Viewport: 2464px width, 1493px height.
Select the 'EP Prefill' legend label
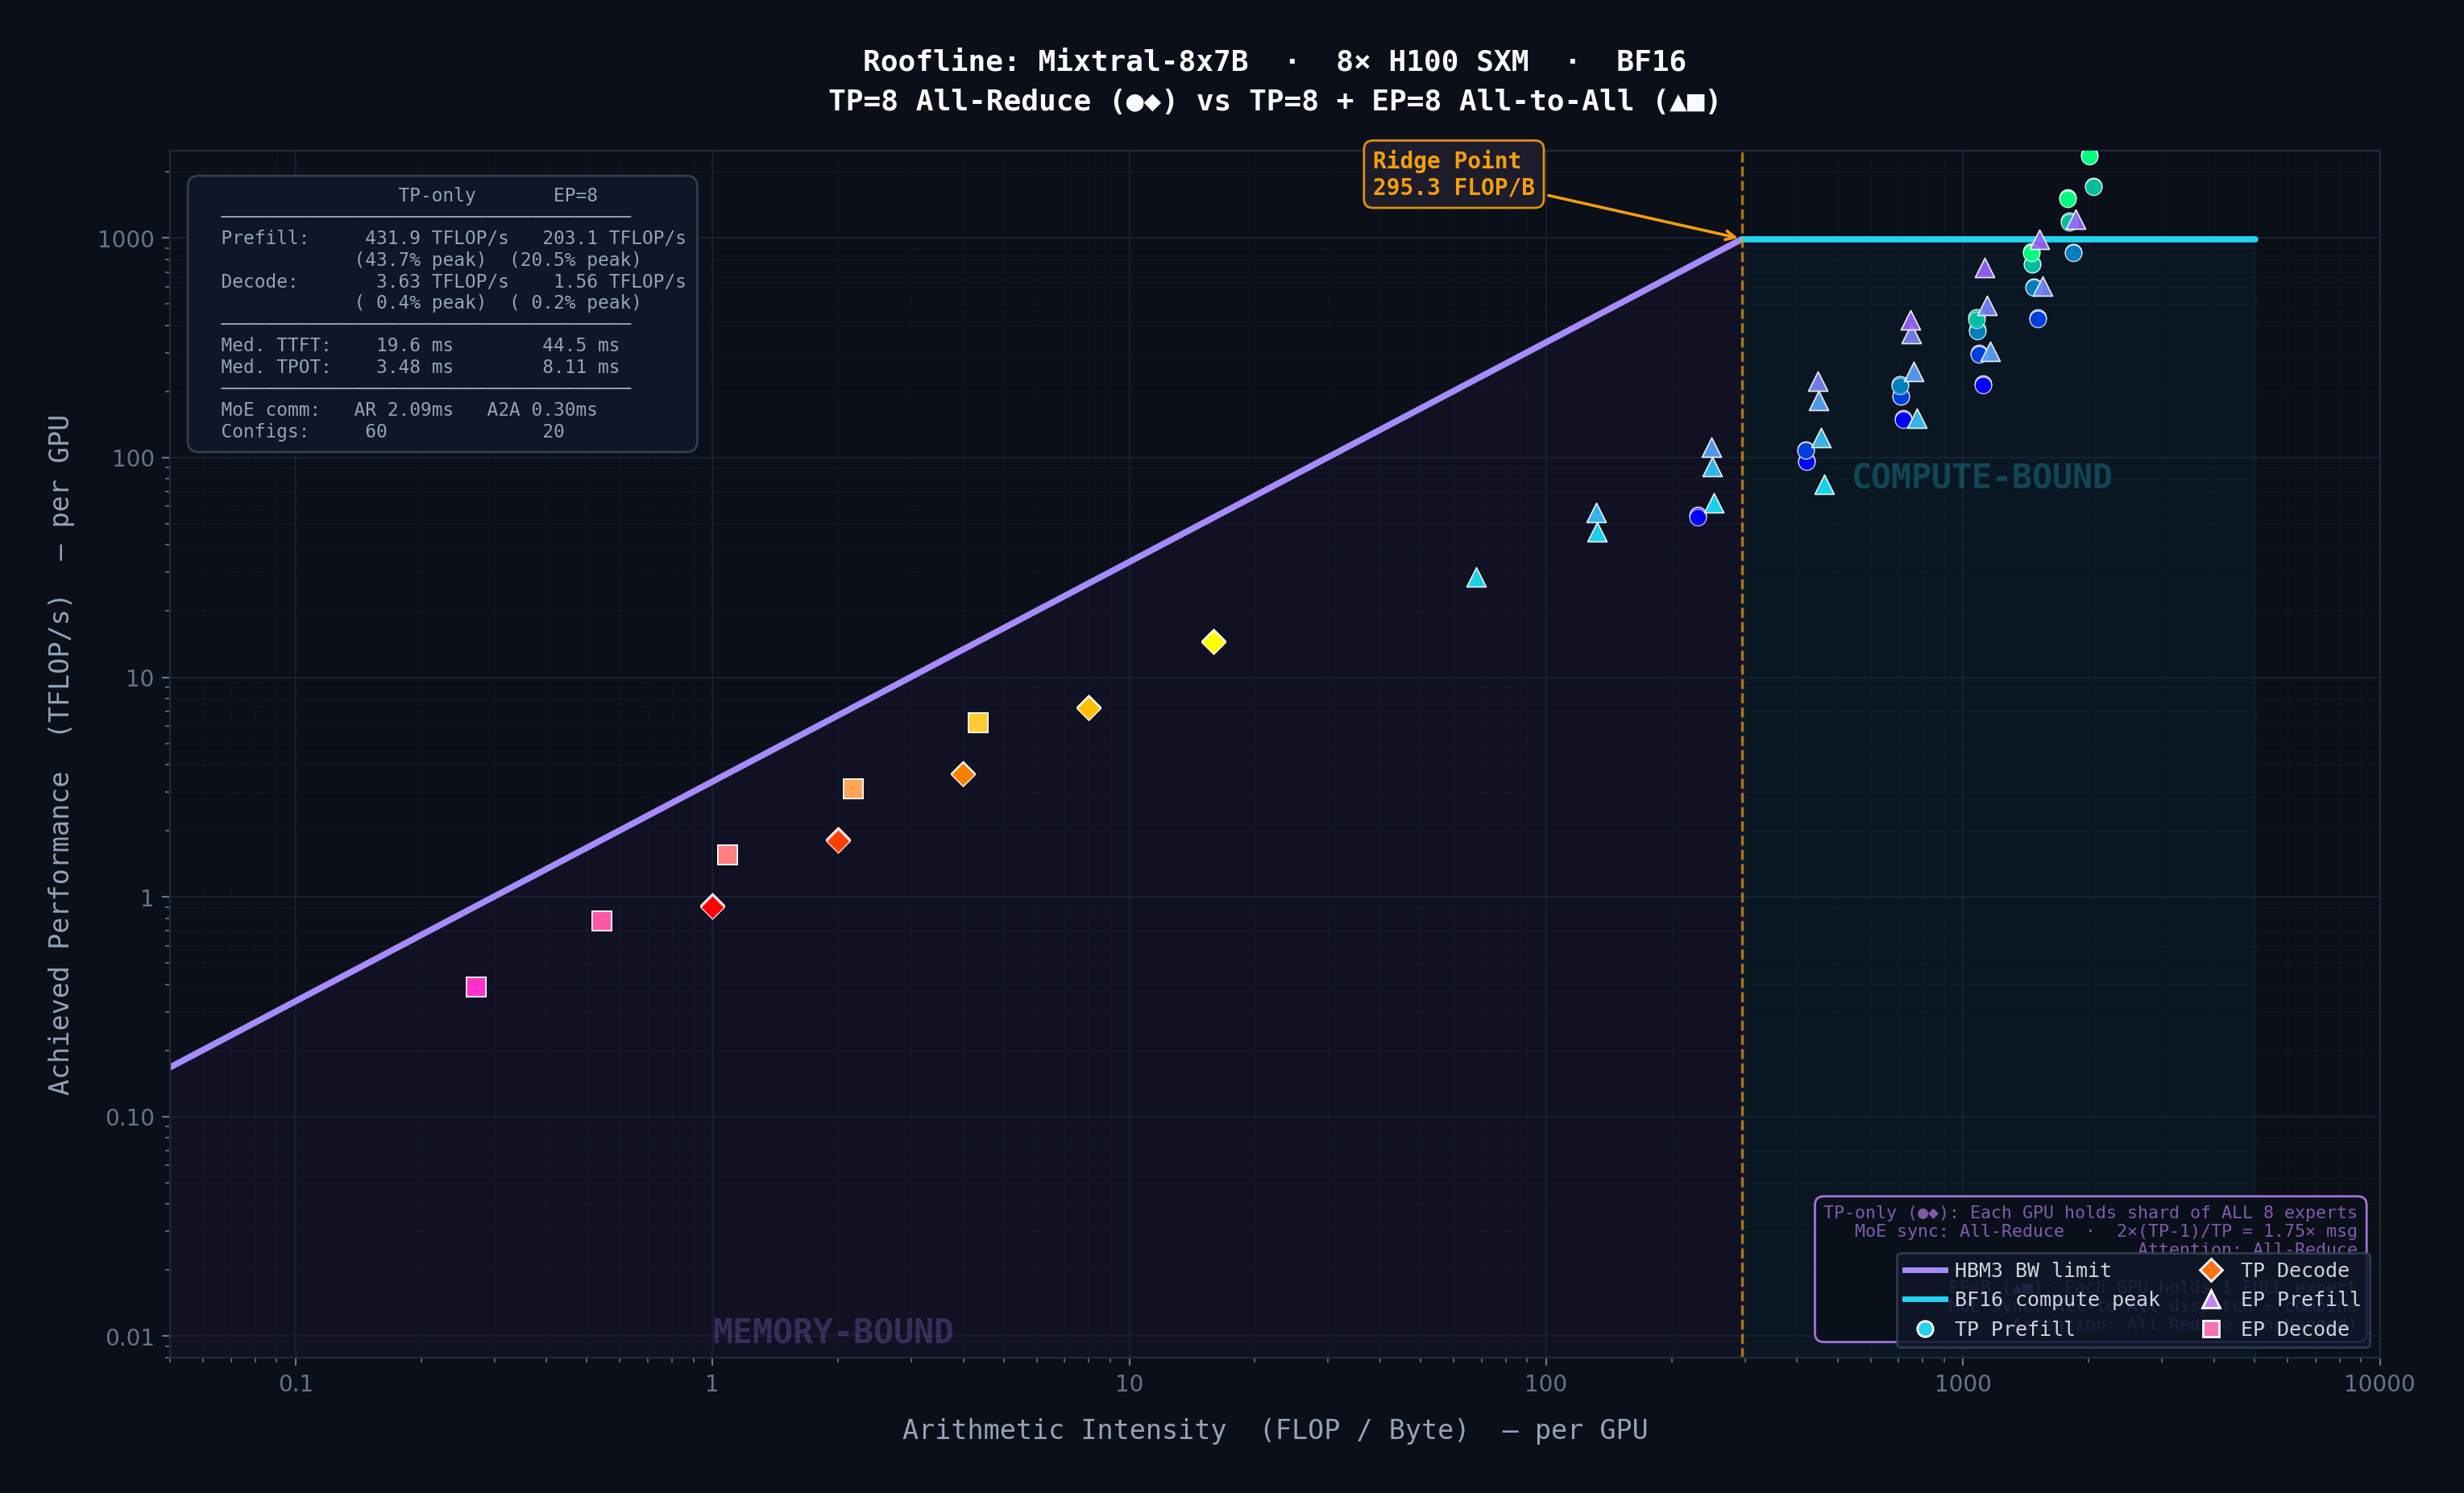point(2301,1299)
